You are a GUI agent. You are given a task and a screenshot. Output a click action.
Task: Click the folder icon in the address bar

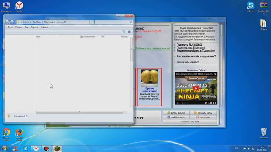[18, 22]
